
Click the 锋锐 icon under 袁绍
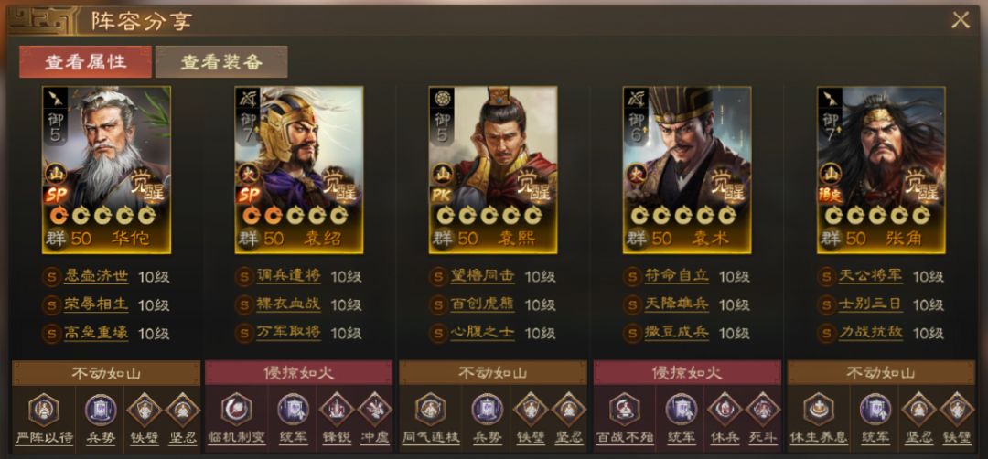pyautogui.click(x=336, y=410)
